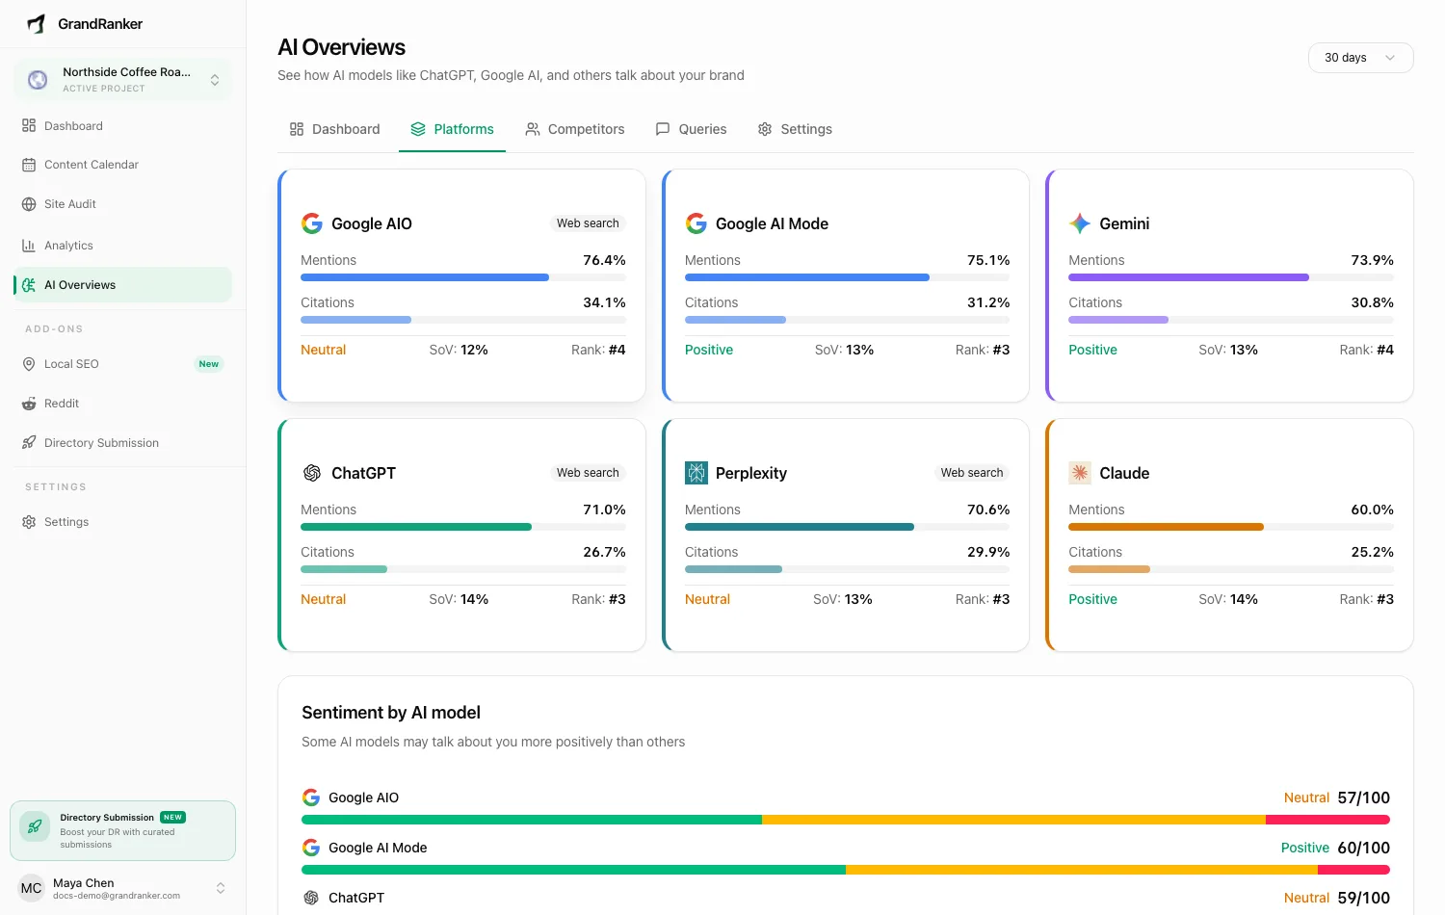
Task: Click the rocket icon in Directory Submission promo
Action: (35, 826)
